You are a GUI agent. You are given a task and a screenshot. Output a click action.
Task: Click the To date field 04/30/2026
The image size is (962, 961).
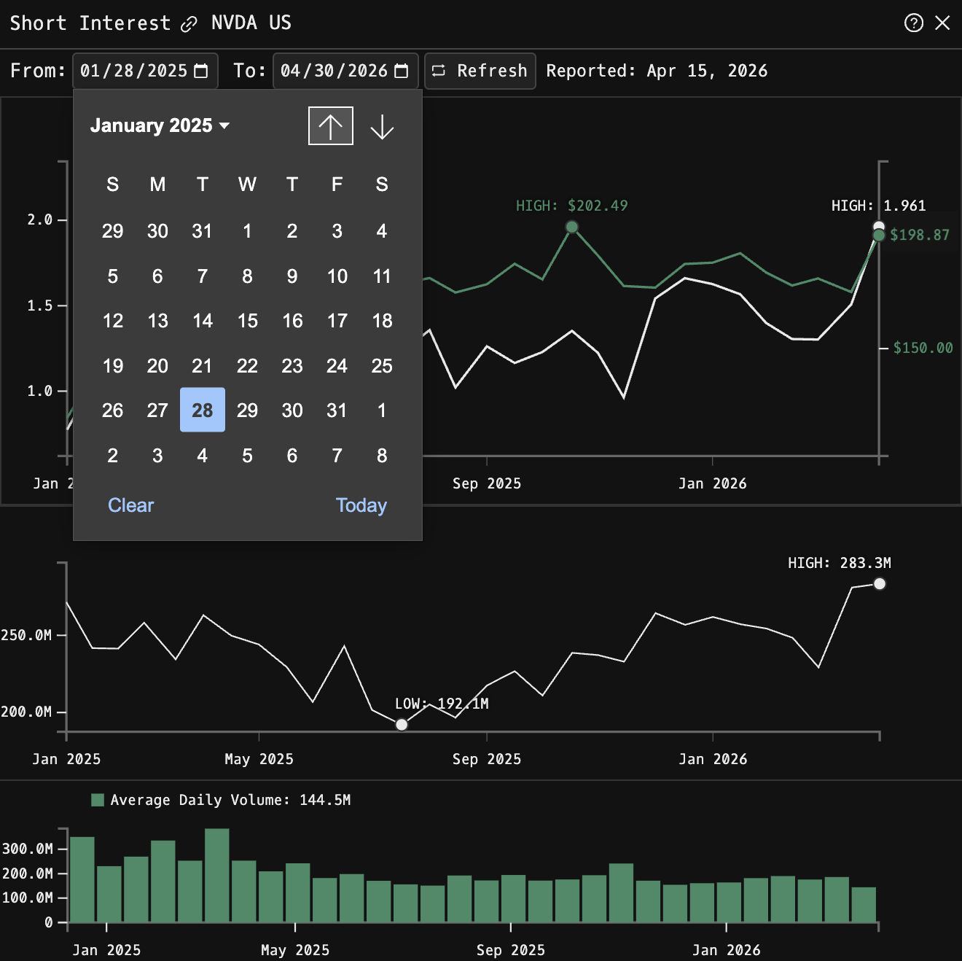(345, 71)
